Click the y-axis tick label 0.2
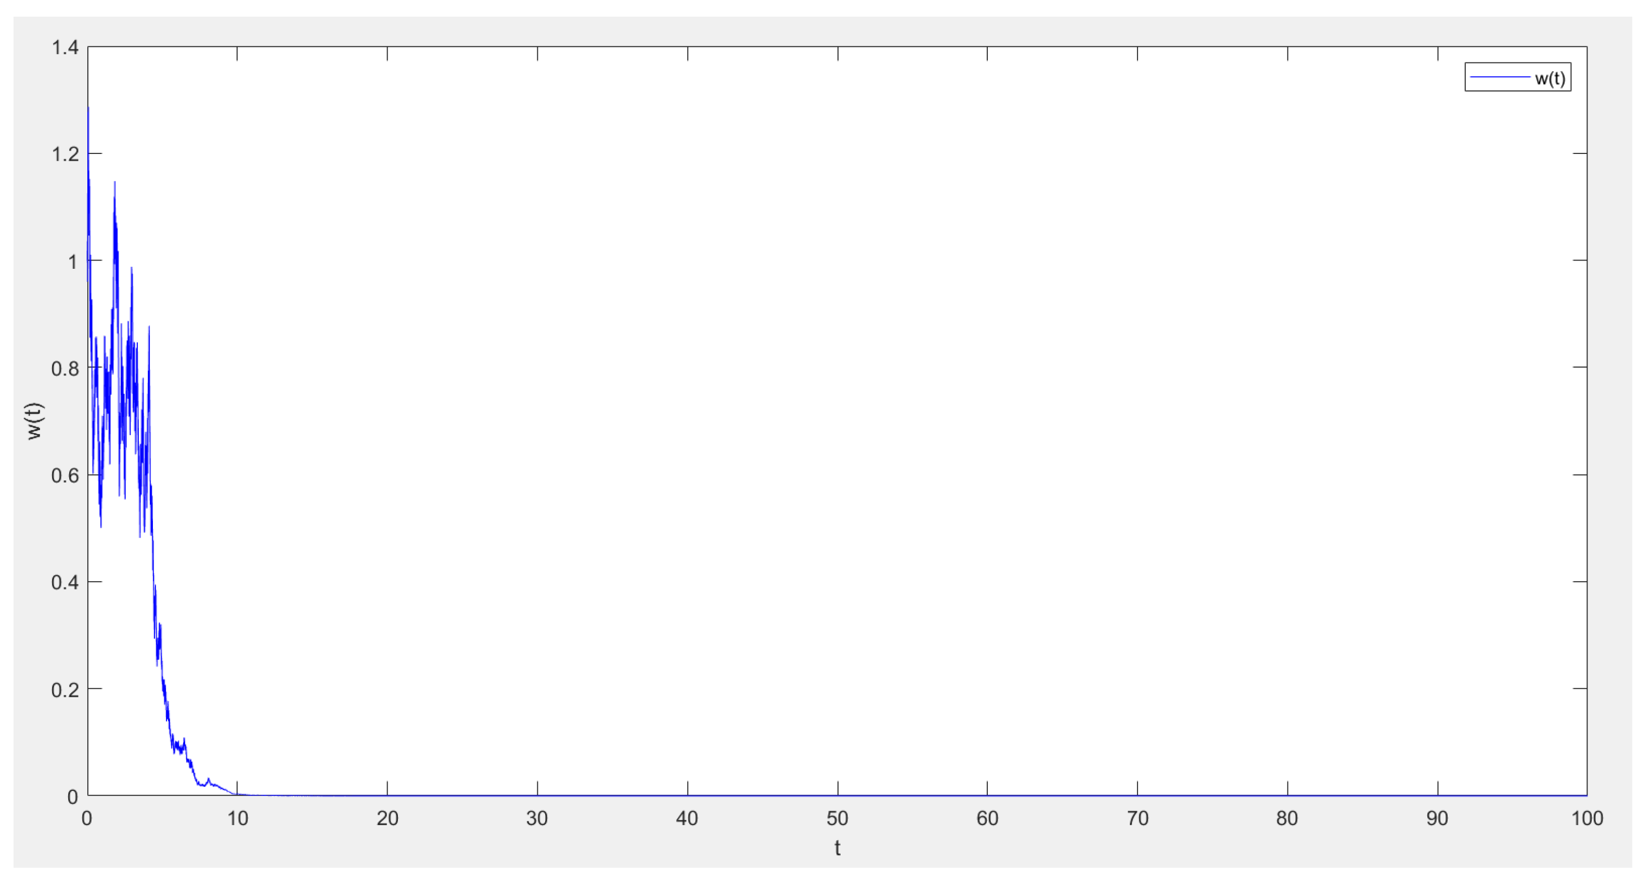Image resolution: width=1652 pixels, height=887 pixels. coord(65,689)
